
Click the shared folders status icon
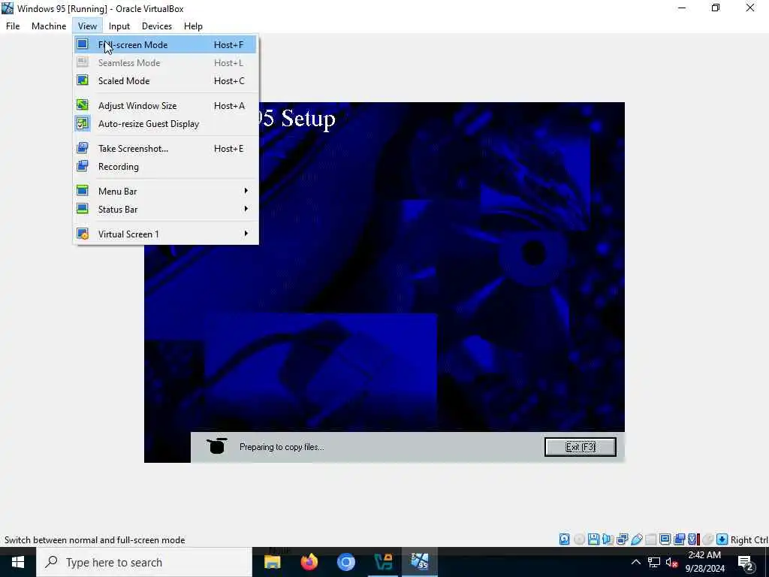[651, 539]
